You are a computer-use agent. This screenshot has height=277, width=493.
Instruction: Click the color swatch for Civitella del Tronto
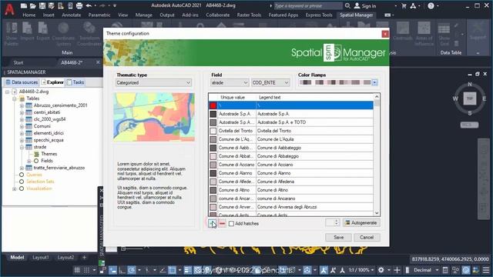(213, 131)
